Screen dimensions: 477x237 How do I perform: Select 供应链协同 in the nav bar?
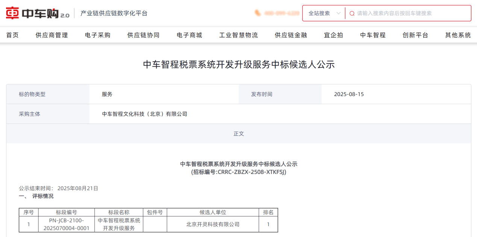tap(144, 35)
